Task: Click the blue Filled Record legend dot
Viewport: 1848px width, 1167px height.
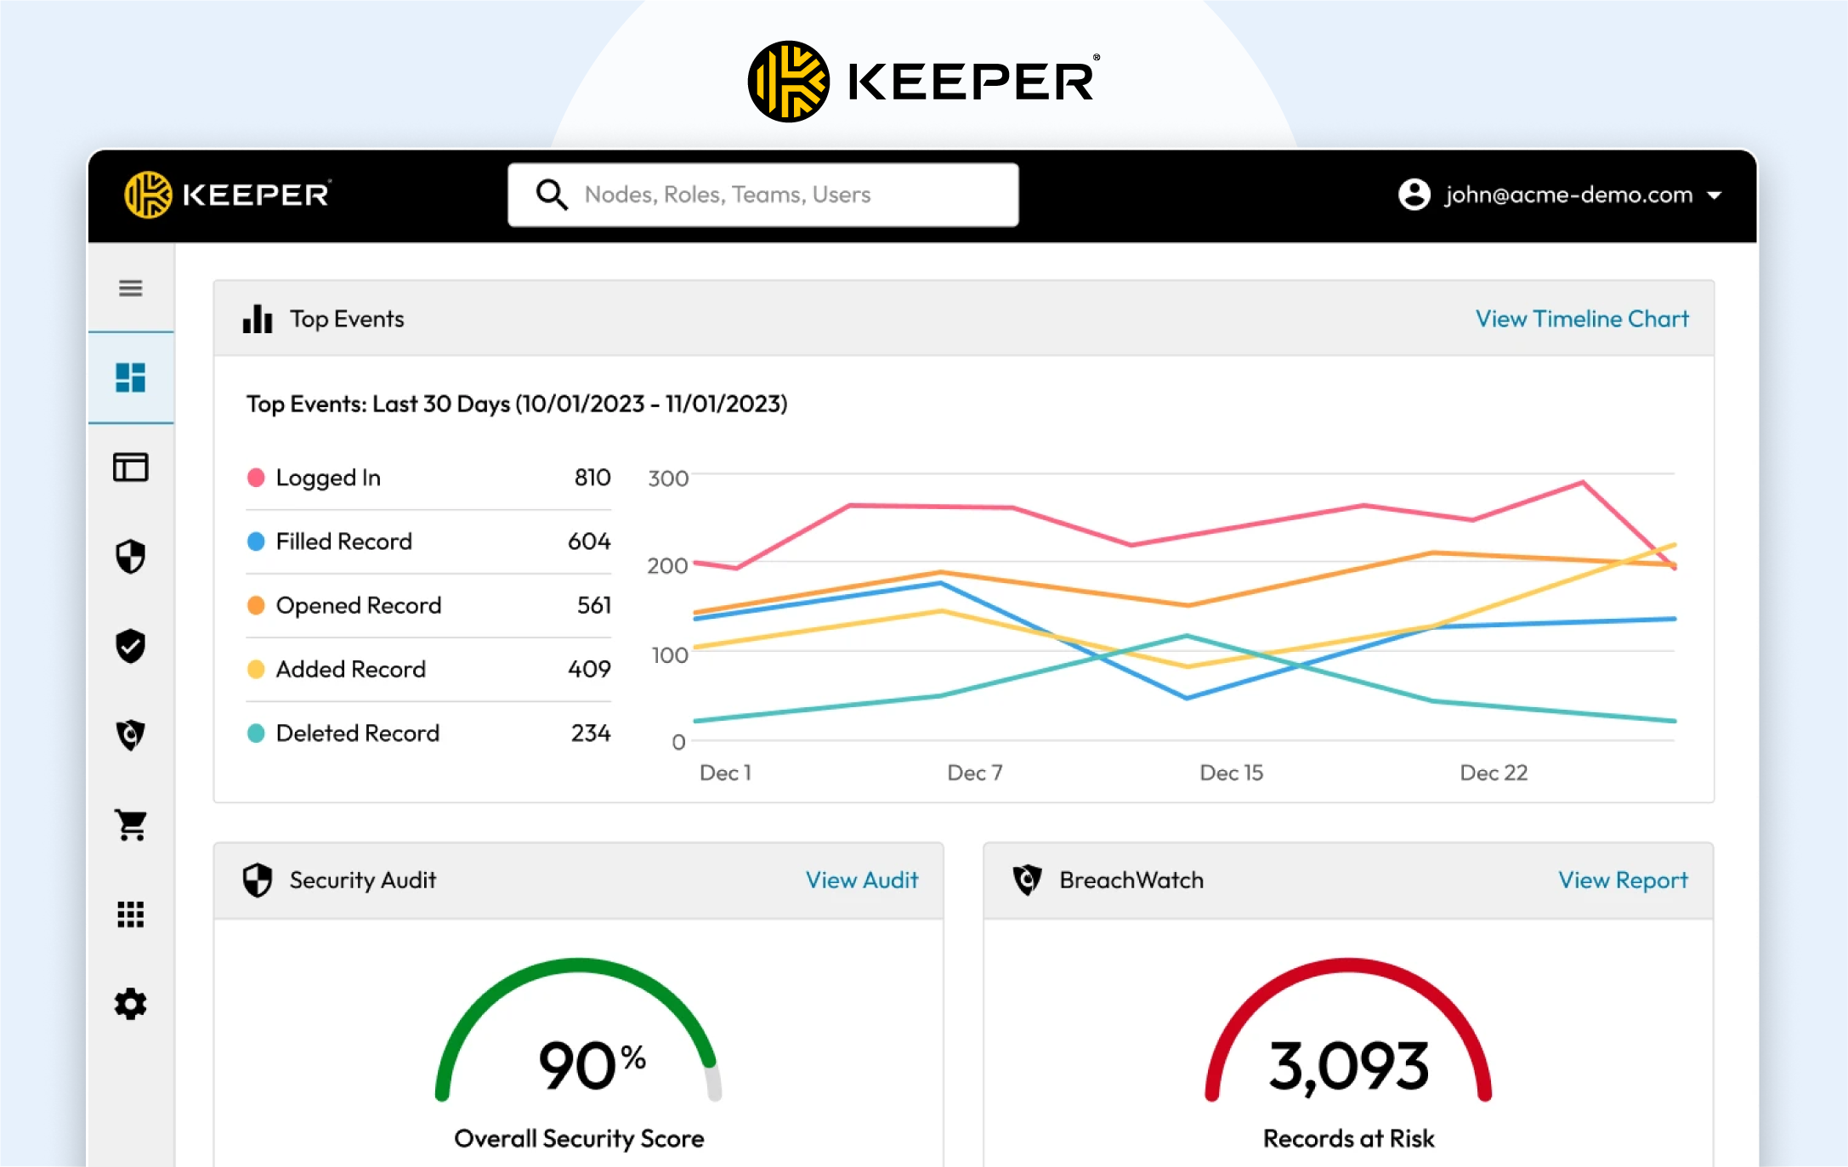Action: point(256,541)
